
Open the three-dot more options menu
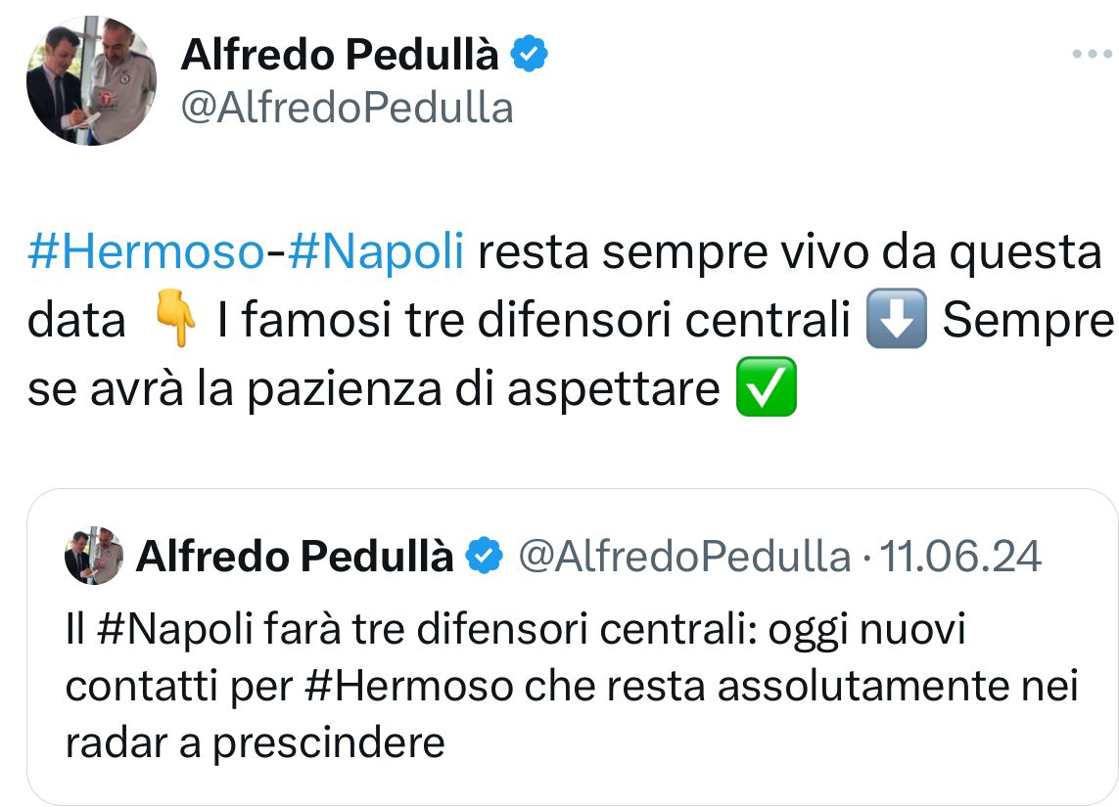click(1092, 55)
